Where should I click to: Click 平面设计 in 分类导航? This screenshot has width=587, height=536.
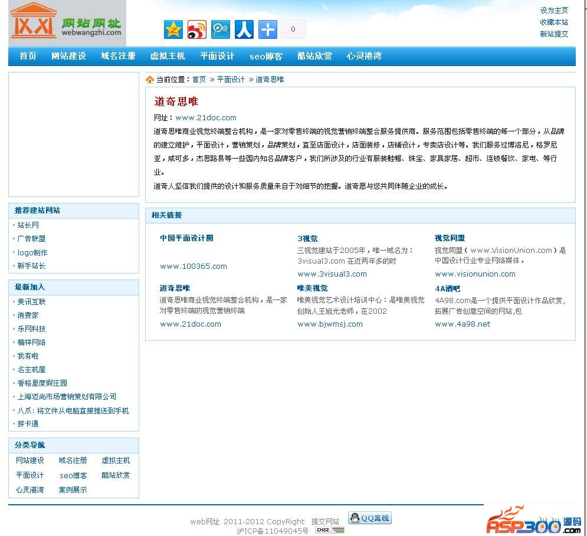click(x=30, y=475)
